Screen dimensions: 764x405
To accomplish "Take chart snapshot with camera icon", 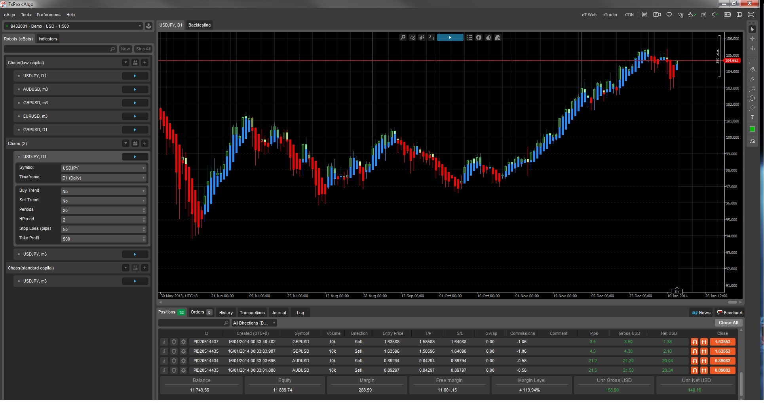I will 752,141.
